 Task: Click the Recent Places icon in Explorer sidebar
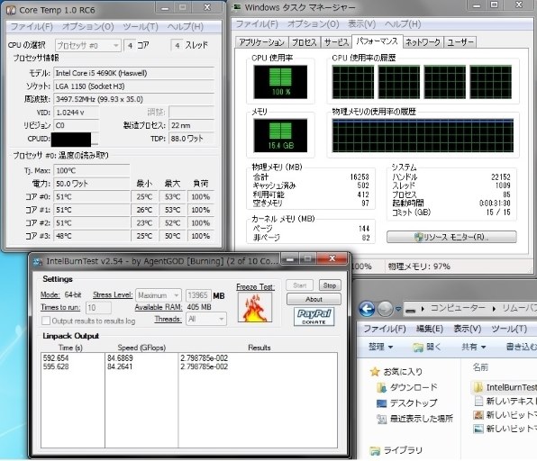pos(381,419)
